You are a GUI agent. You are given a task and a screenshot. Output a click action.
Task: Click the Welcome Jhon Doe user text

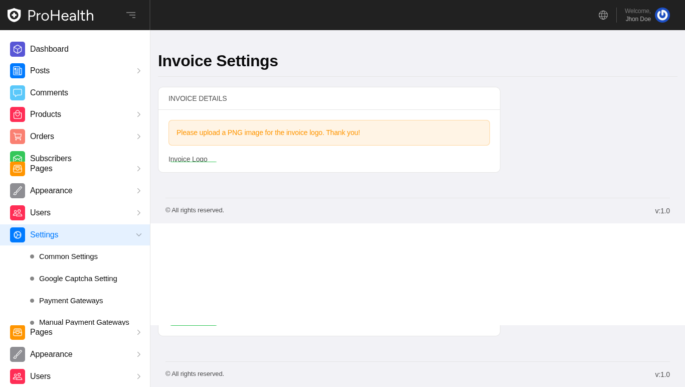coord(637,15)
